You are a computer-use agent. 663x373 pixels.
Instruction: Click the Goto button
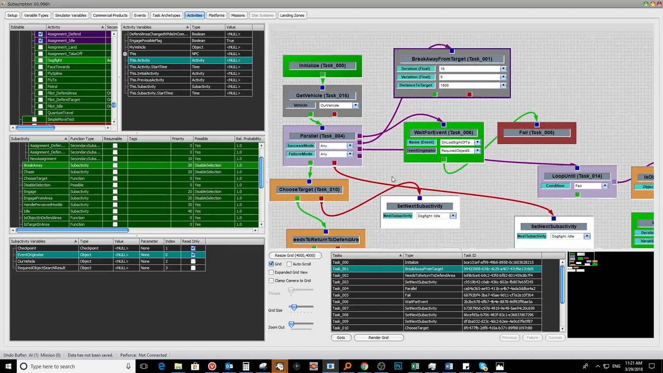pos(341,338)
